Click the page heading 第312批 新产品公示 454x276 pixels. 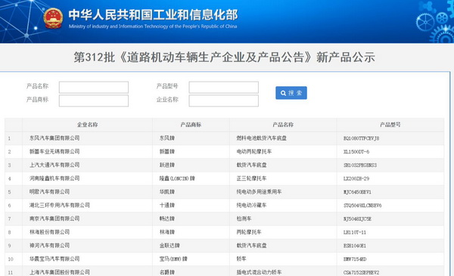[x=225, y=57]
